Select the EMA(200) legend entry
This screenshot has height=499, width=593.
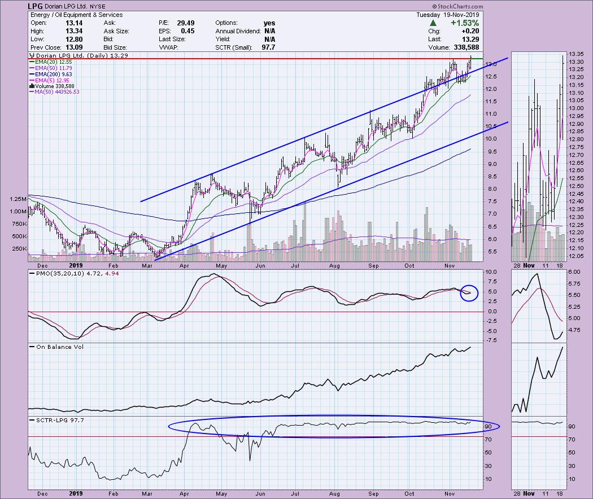coord(51,75)
